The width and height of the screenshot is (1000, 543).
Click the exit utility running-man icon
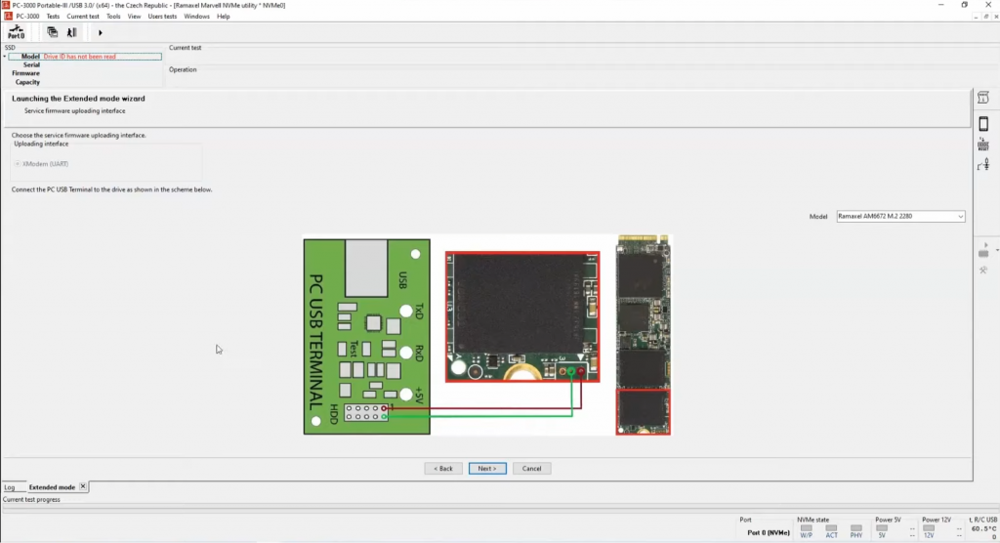(71, 32)
